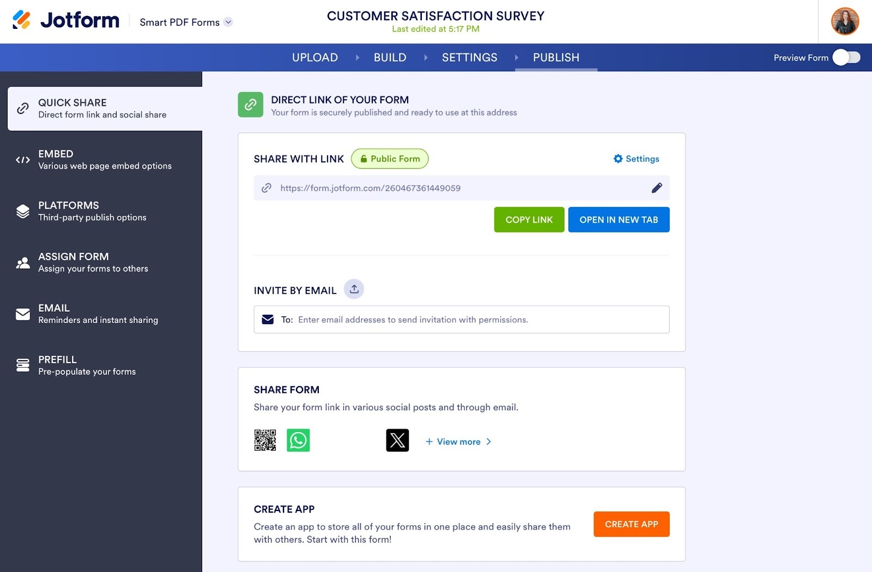Click the Public Form badge
The height and width of the screenshot is (572, 872).
[x=390, y=159]
